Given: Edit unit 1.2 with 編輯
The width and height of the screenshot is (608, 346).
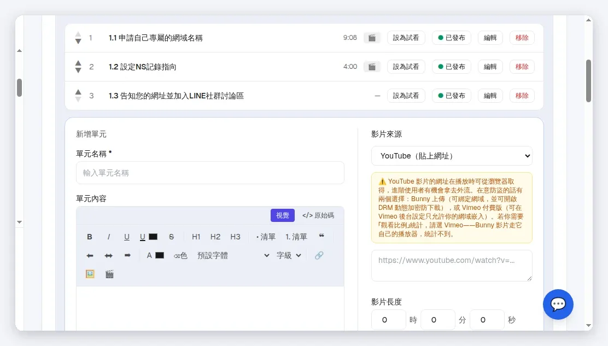Looking at the screenshot, I should 490,67.
